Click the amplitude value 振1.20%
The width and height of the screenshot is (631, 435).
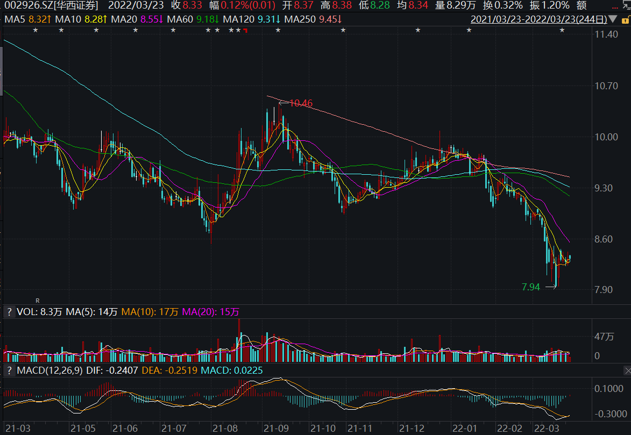(x=550, y=5)
